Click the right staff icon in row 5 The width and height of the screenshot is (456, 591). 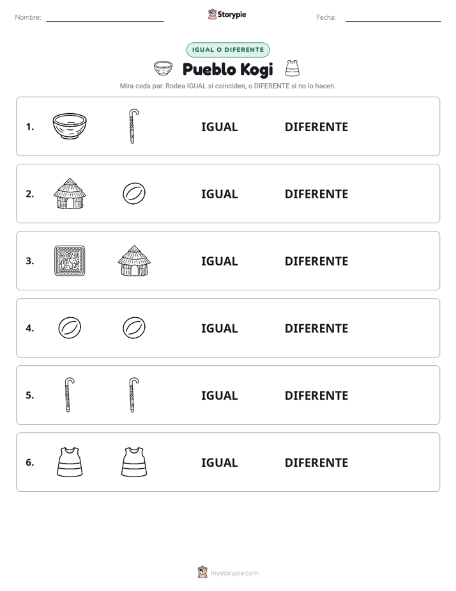[x=134, y=395]
